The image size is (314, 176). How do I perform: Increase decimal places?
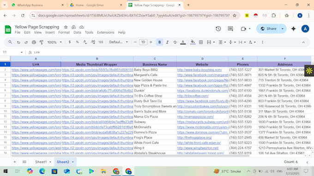coord(93,42)
